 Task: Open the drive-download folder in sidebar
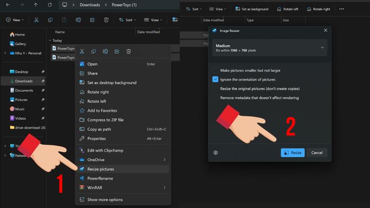click(27, 128)
